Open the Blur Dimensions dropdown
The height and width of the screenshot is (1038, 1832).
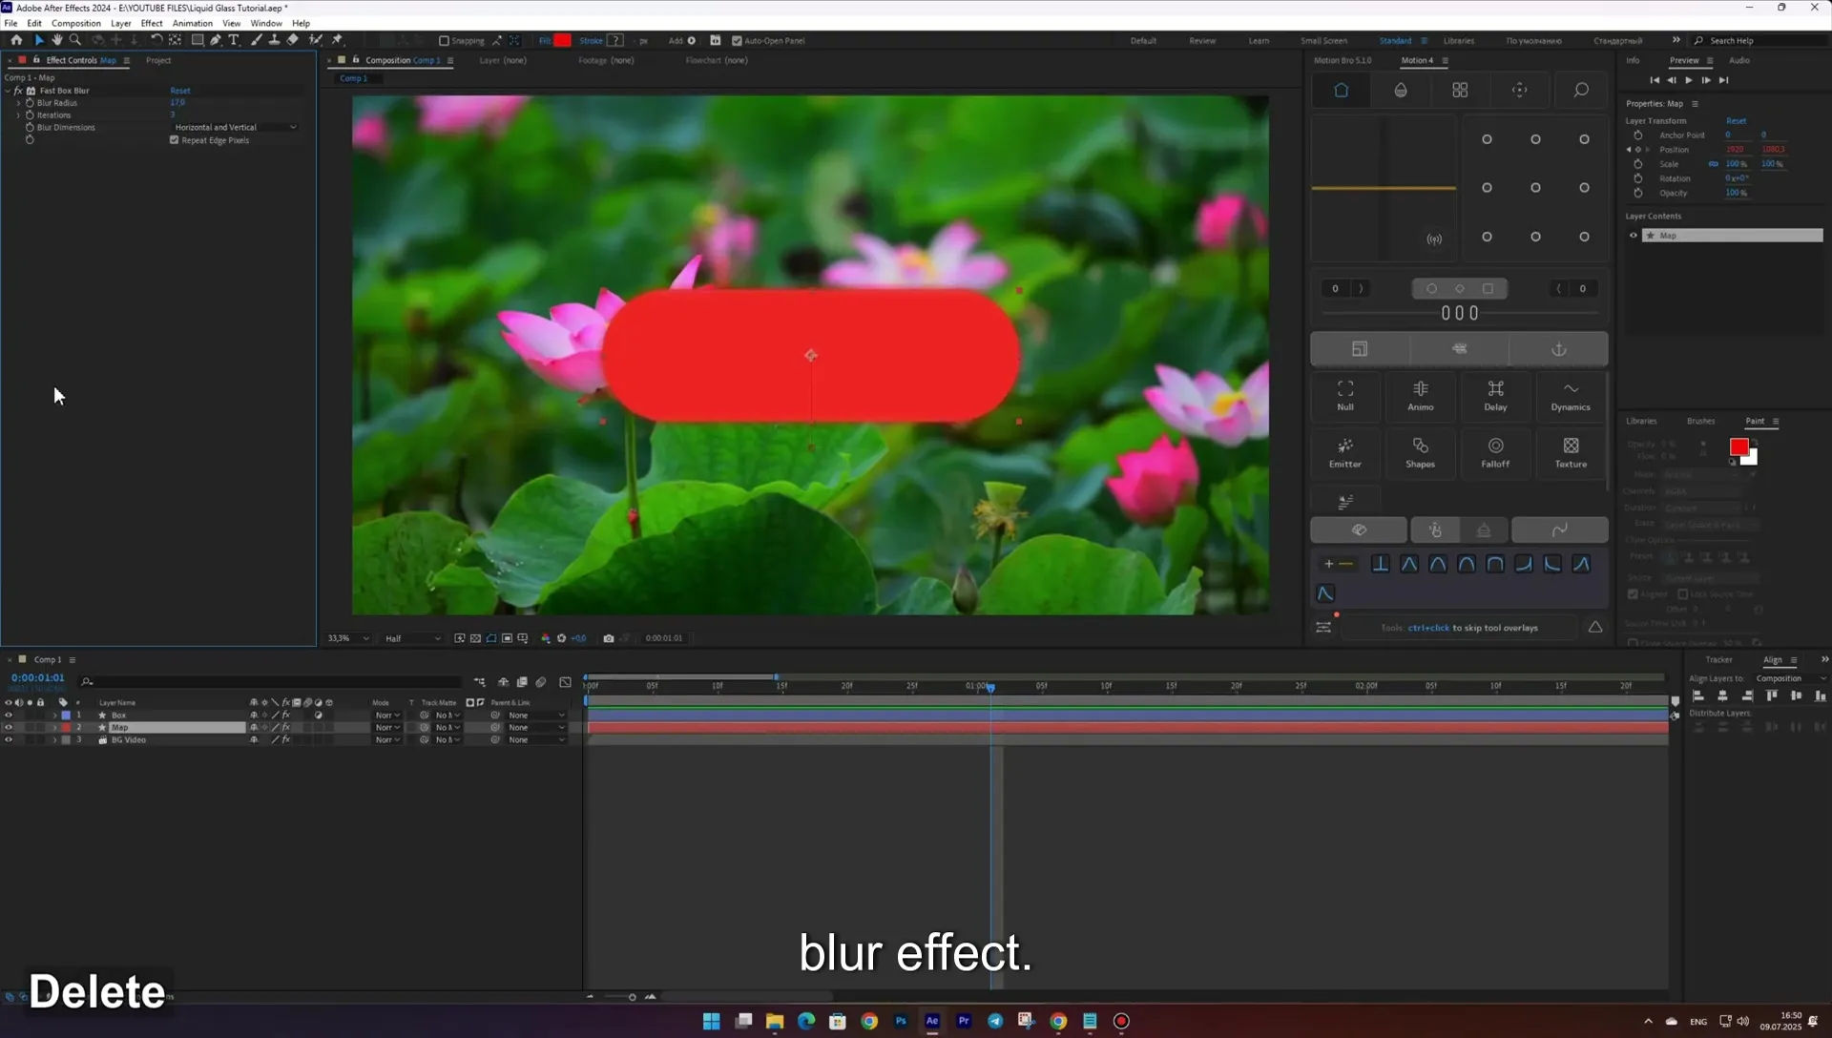(235, 128)
